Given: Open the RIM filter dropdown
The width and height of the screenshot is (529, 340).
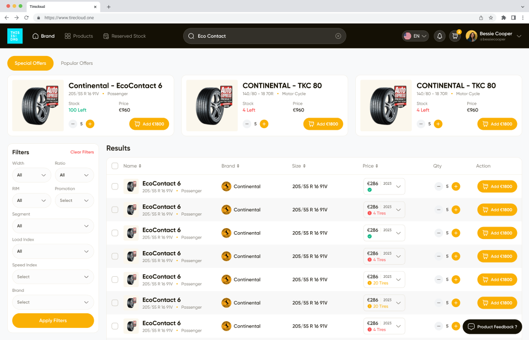Looking at the screenshot, I should (x=32, y=200).
